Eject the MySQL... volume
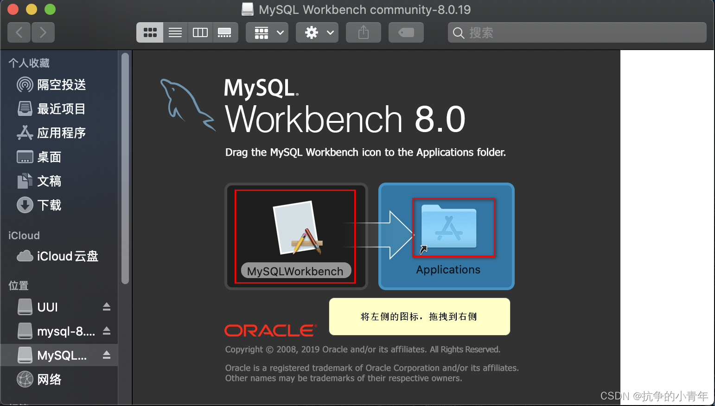715x406 pixels. pyautogui.click(x=107, y=355)
